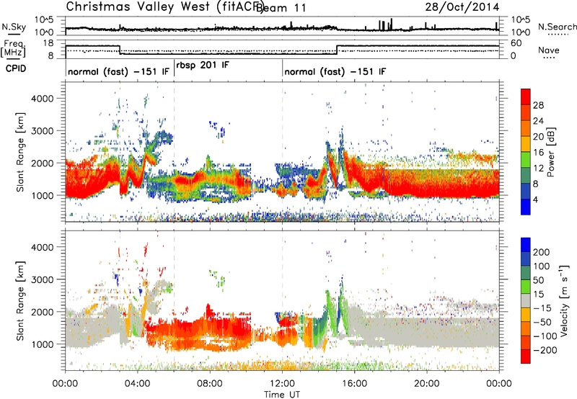The width and height of the screenshot is (577, 399).
Task: Click the 'Slant Range [km]' label of power plot
Action: [x=20, y=152]
